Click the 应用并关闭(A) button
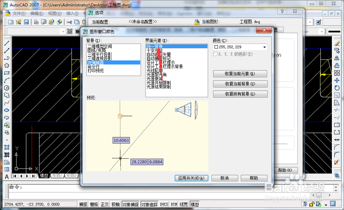Viewport: 344px width, 210px height. pos(191,178)
